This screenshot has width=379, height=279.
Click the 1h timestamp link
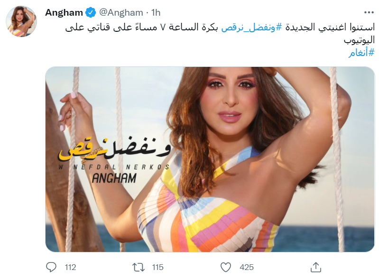click(156, 12)
